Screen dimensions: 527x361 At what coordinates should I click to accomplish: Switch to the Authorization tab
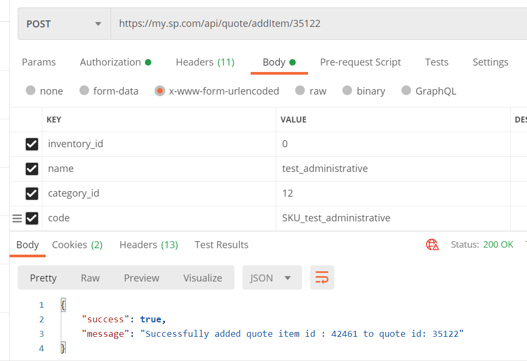pos(115,62)
